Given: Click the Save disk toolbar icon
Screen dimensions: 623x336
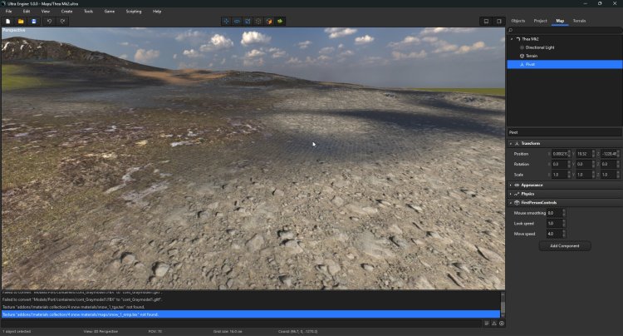Looking at the screenshot, I should point(33,21).
